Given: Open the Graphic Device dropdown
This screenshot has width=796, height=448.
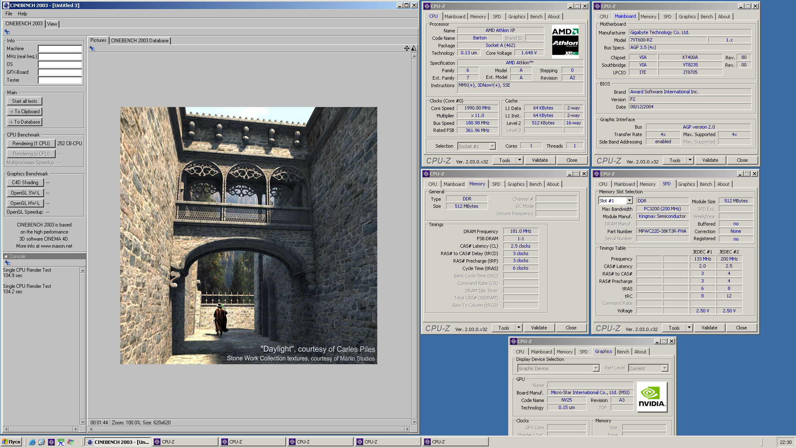Looking at the screenshot, I should 596,368.
